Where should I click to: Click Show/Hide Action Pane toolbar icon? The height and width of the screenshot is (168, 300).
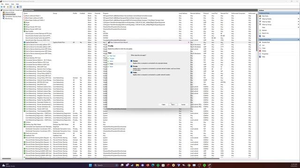(21, 7)
